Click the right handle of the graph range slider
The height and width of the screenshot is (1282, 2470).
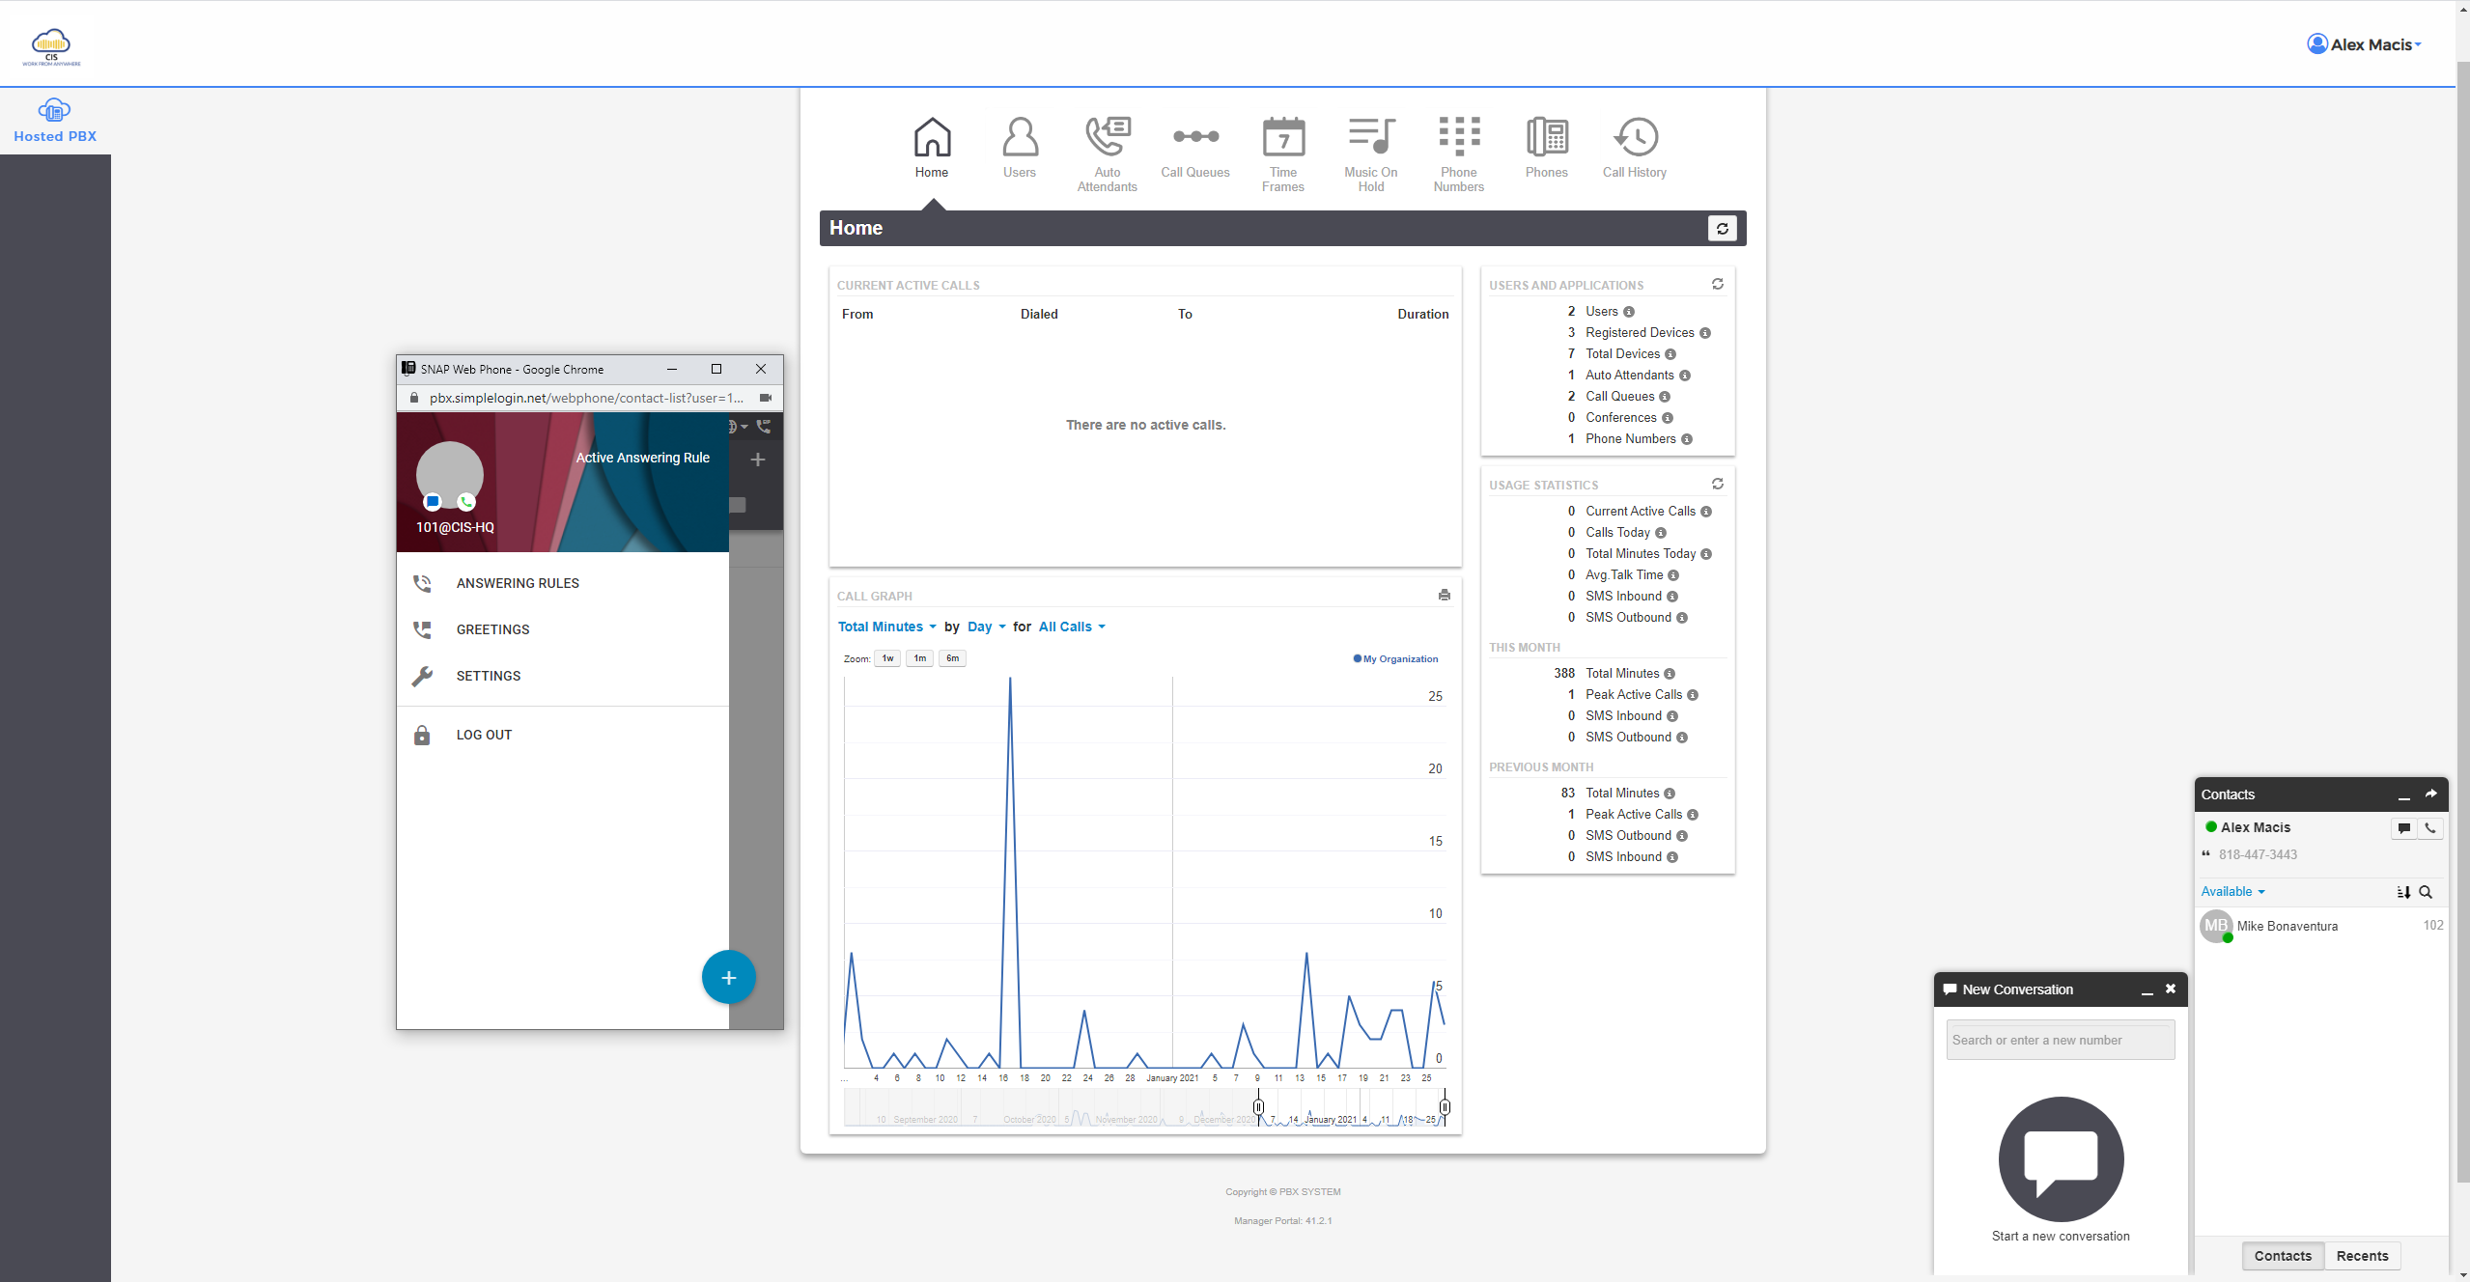1445,1107
